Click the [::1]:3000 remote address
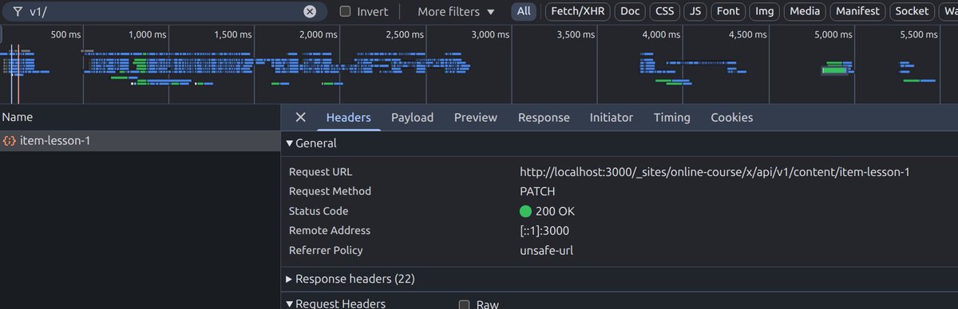Viewport: 958px width, 309px height. 544,230
